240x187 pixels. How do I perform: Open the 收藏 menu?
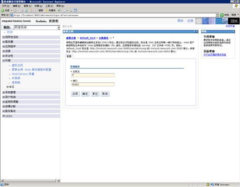[38, 6]
